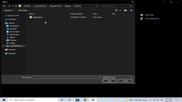Screen dimensions: 182x102
Task: Open OneDrive in the navigation pane
Action: tap(12, 20)
